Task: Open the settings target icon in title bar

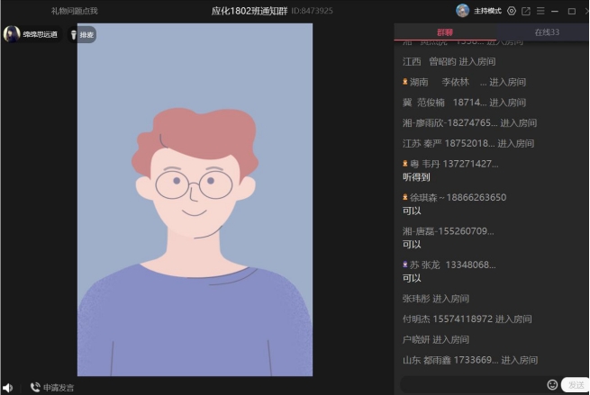Action: tap(512, 11)
